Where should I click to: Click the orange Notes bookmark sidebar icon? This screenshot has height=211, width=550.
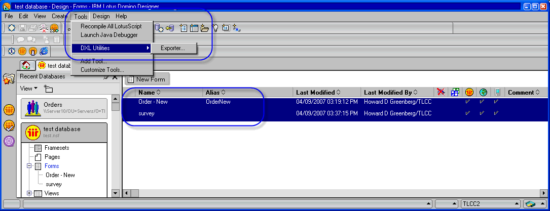[9, 110]
